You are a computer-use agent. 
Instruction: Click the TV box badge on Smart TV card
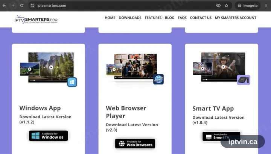pyautogui.click(x=244, y=80)
